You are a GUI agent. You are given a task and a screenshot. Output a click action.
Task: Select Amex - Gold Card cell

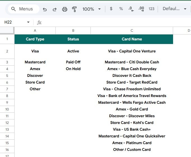tap(132, 109)
